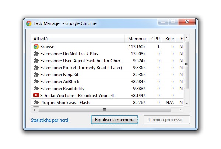
Task: Select the Estensione: Readability row
Action: pos(108,89)
